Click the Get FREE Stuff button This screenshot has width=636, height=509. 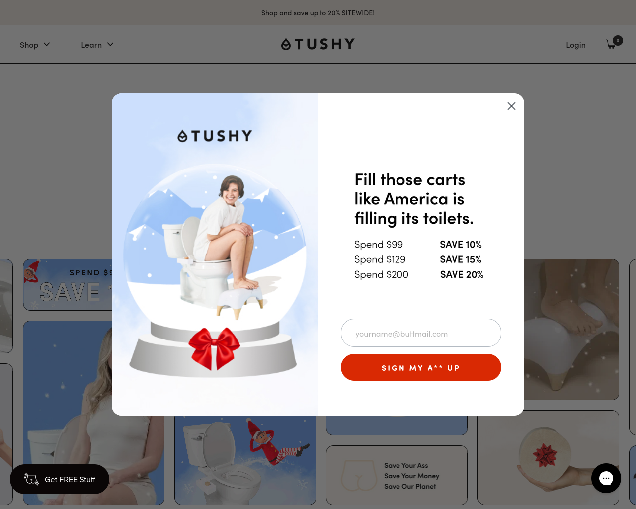coord(60,479)
